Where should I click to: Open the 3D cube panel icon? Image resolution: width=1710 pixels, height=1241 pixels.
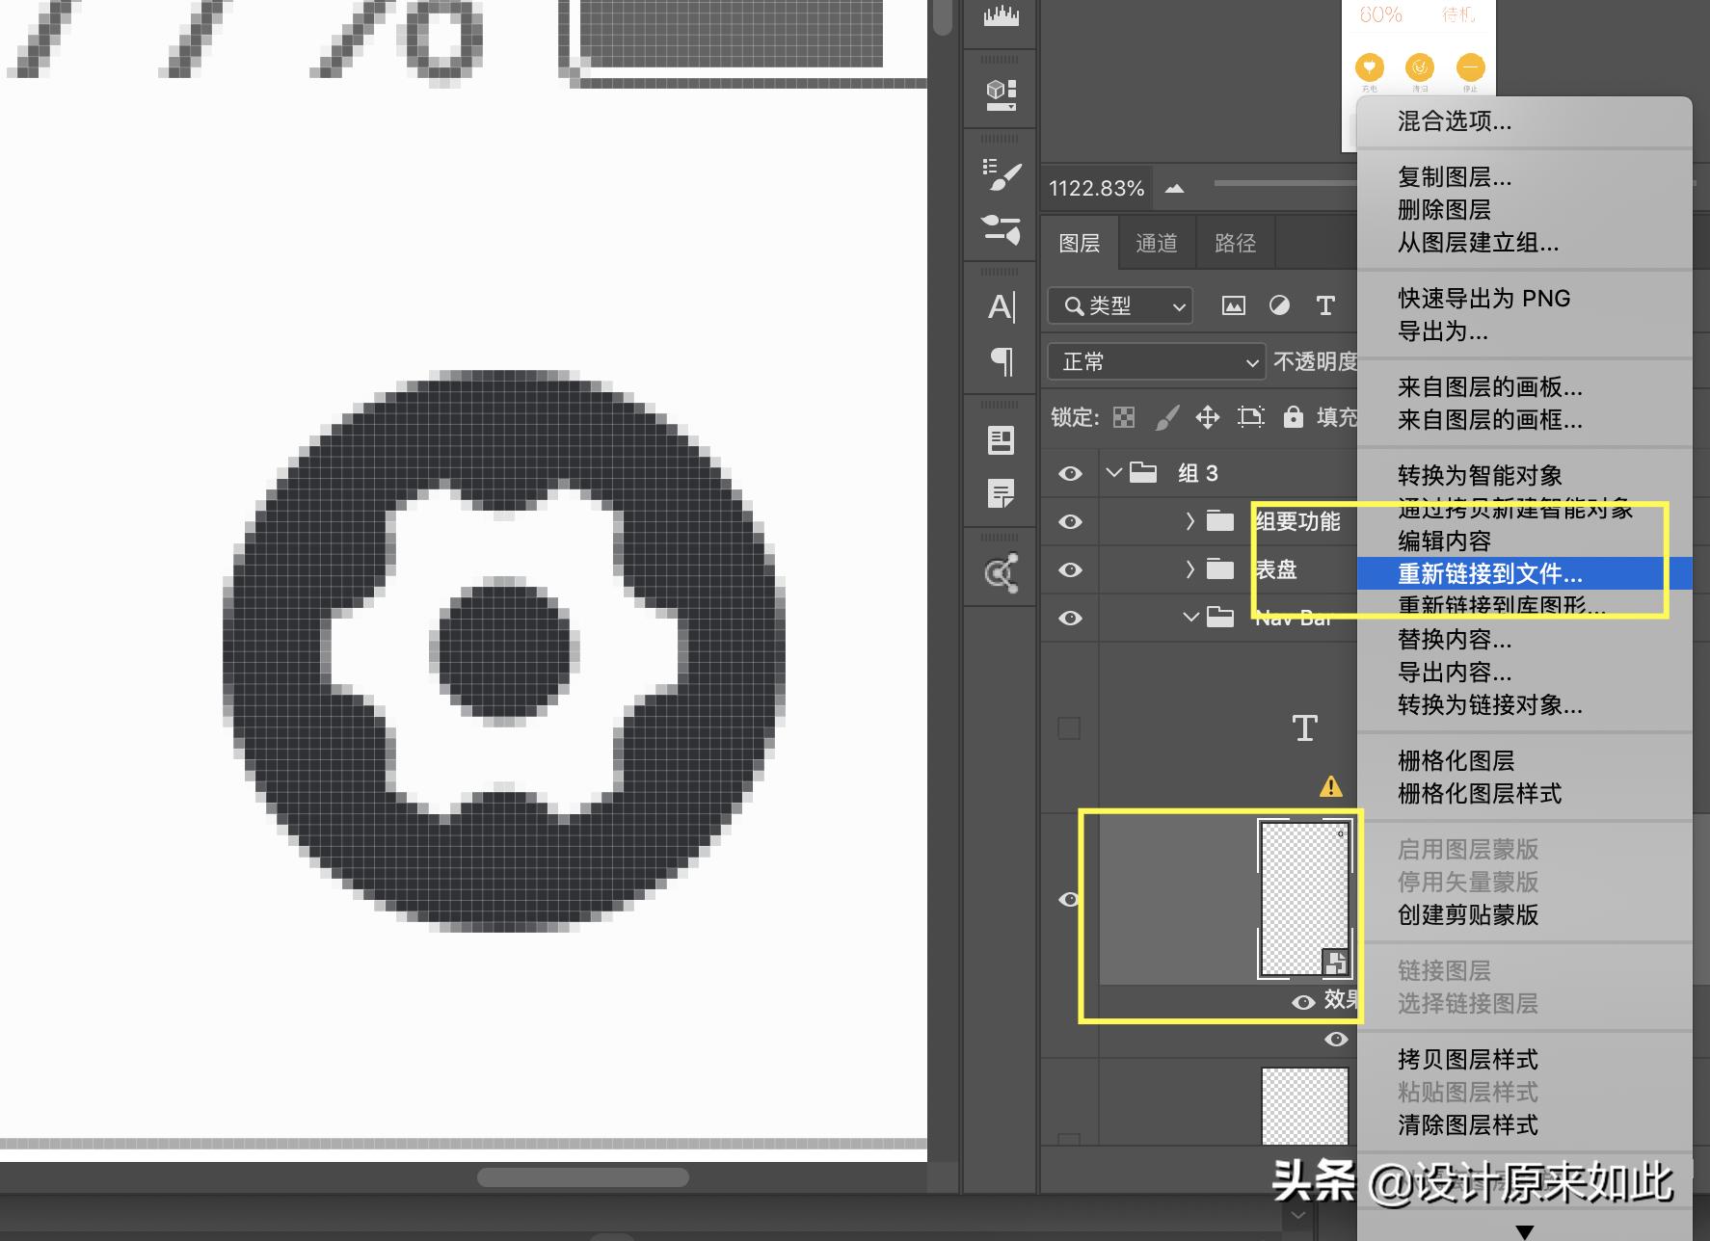1001,93
